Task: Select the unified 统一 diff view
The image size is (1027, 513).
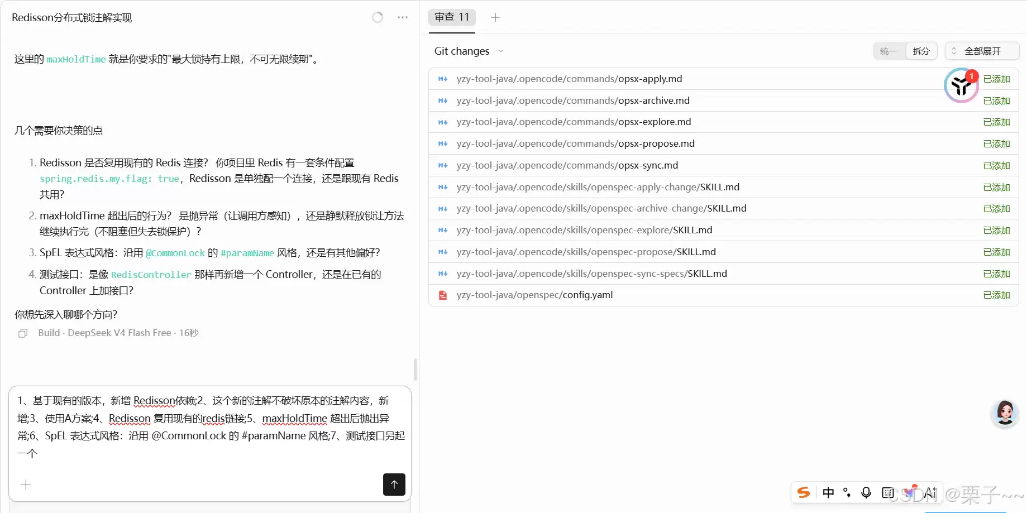Action: 889,51
